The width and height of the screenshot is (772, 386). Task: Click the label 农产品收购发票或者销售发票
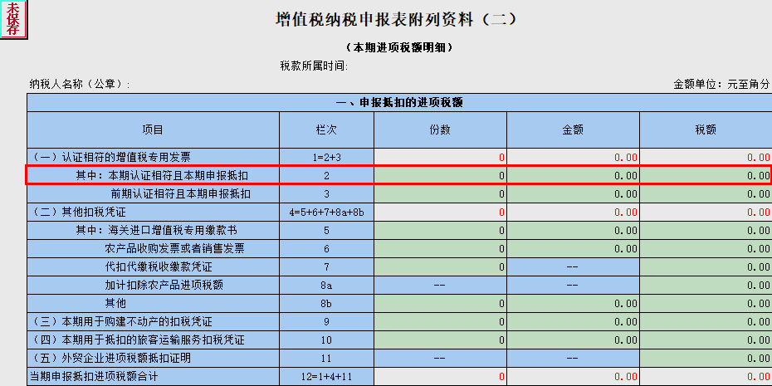[175, 249]
